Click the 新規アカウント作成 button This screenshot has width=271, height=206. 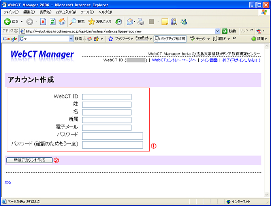tap(29, 160)
